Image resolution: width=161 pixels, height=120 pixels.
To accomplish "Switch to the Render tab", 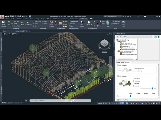I will [x=122, y=62].
